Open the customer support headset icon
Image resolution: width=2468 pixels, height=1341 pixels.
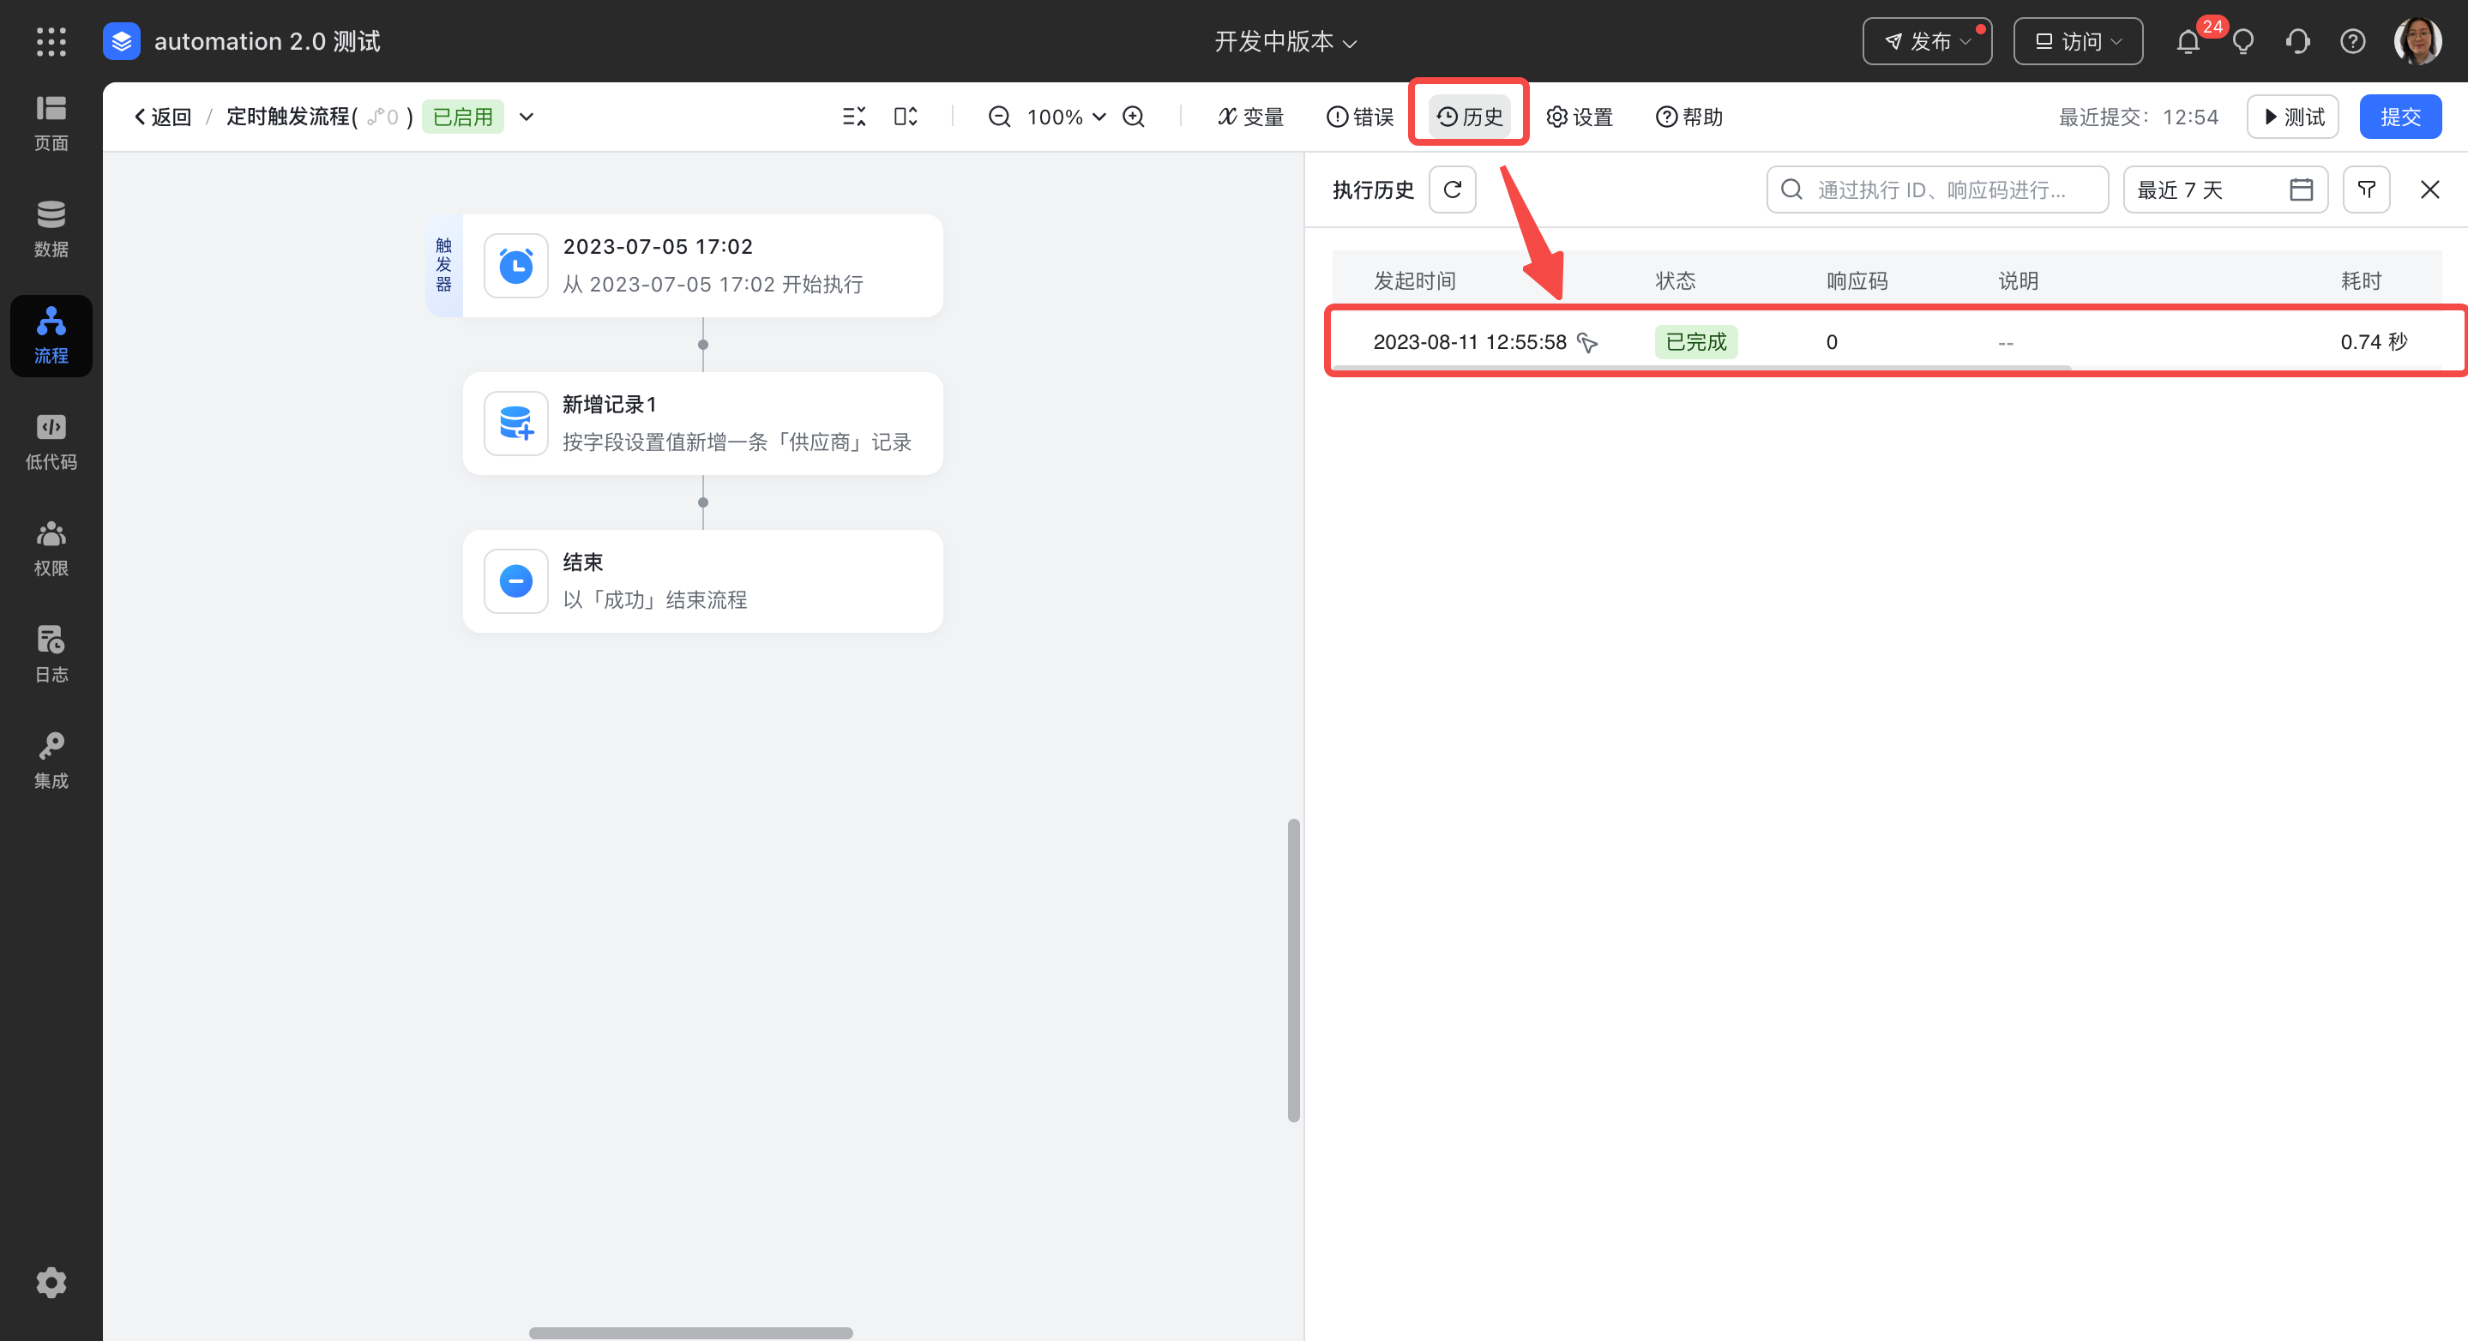[x=2297, y=41]
